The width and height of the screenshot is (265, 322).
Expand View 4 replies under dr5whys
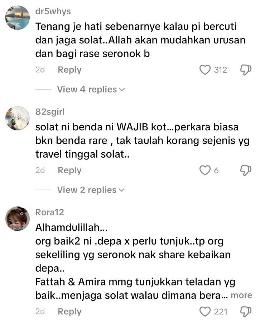[x=91, y=89]
